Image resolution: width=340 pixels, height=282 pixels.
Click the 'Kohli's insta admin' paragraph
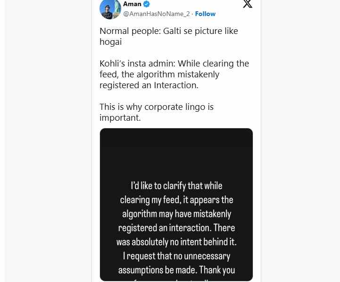(174, 75)
